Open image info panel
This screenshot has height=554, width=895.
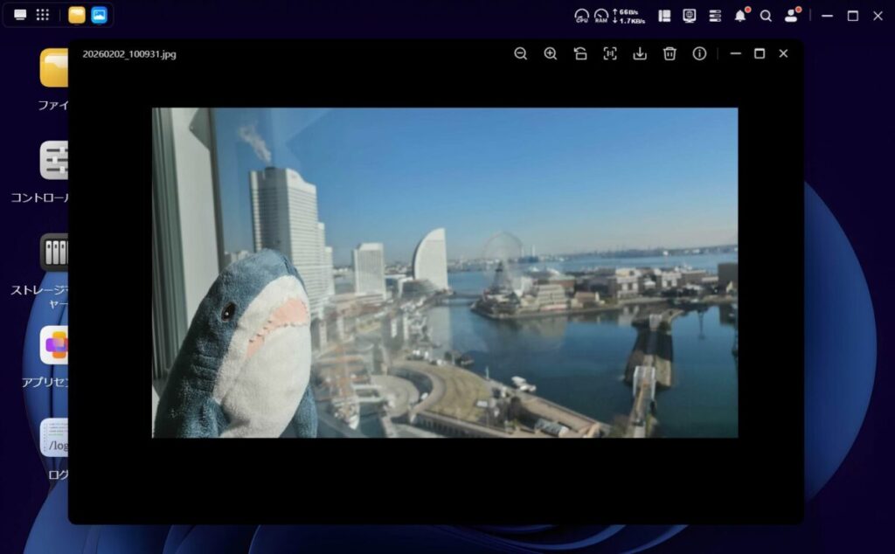point(699,53)
